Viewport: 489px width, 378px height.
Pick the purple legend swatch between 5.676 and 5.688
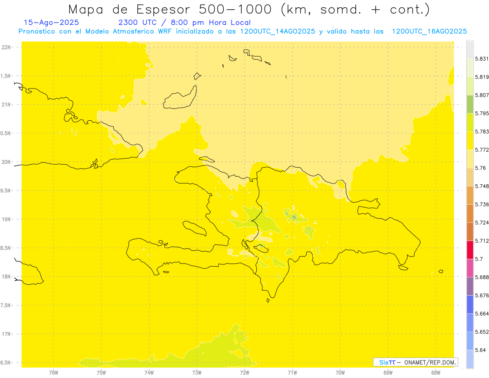pyautogui.click(x=470, y=286)
